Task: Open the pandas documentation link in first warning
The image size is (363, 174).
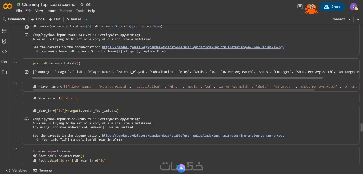Action: [x=193, y=47]
